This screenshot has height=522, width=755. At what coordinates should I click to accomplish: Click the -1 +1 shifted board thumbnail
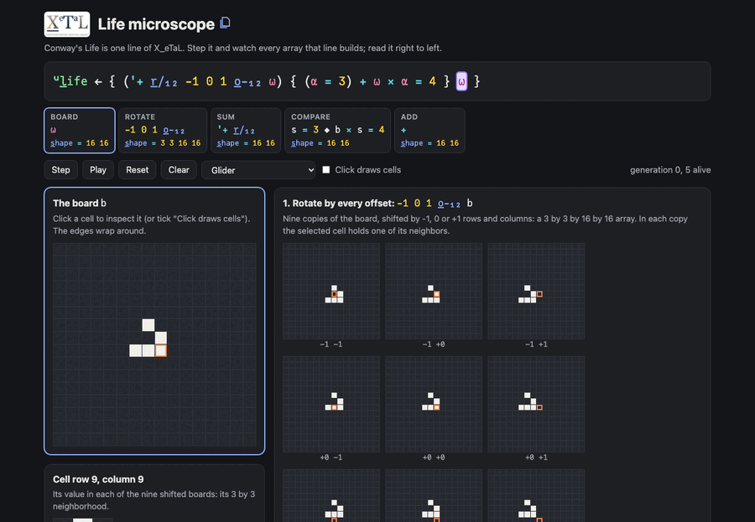click(536, 291)
